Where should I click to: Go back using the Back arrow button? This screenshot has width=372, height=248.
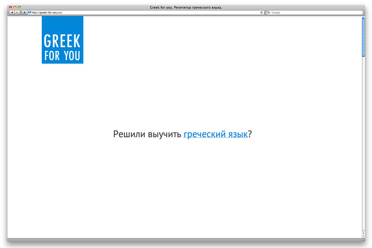tap(12, 12)
